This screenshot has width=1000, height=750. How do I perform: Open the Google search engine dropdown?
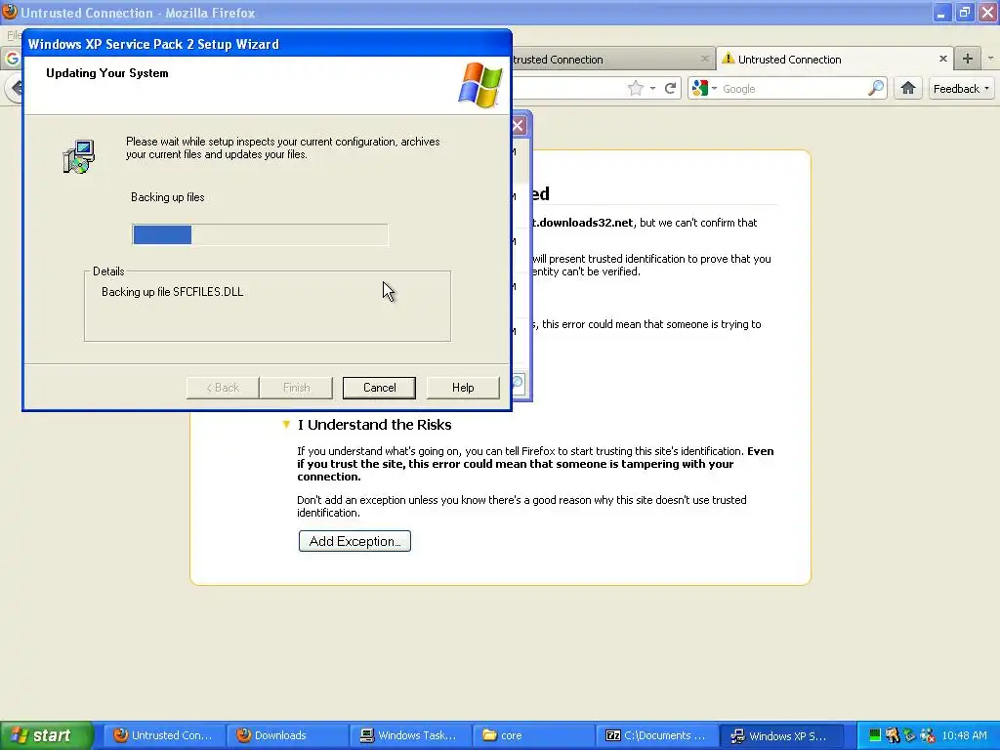pyautogui.click(x=715, y=89)
